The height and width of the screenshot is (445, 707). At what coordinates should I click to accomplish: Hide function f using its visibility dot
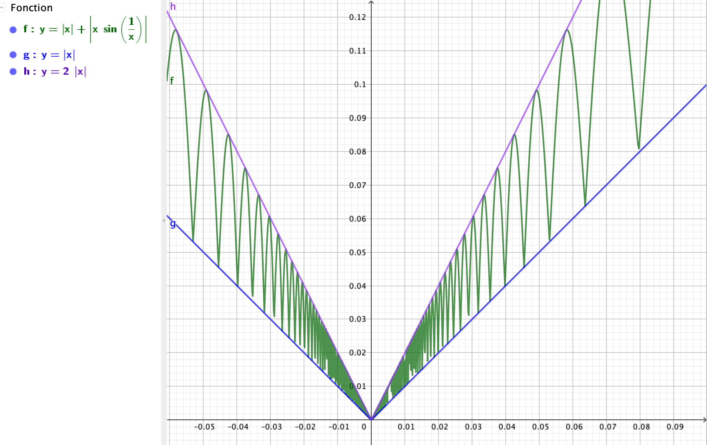(13, 30)
